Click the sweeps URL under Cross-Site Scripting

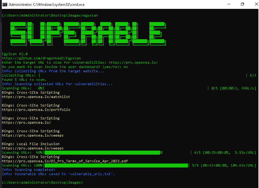pos(33,136)
